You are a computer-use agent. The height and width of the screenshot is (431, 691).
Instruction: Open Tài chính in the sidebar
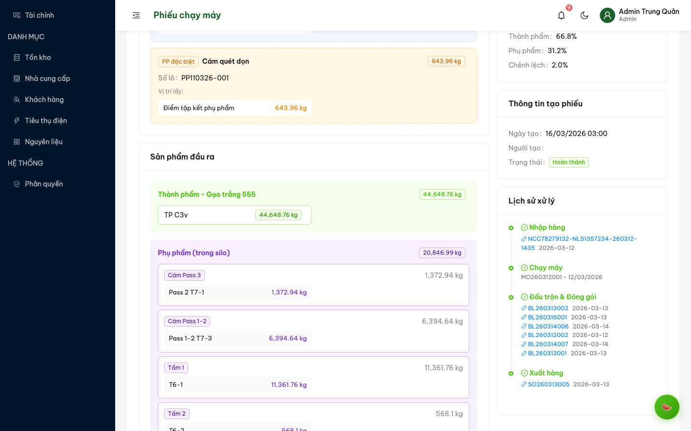click(x=39, y=15)
